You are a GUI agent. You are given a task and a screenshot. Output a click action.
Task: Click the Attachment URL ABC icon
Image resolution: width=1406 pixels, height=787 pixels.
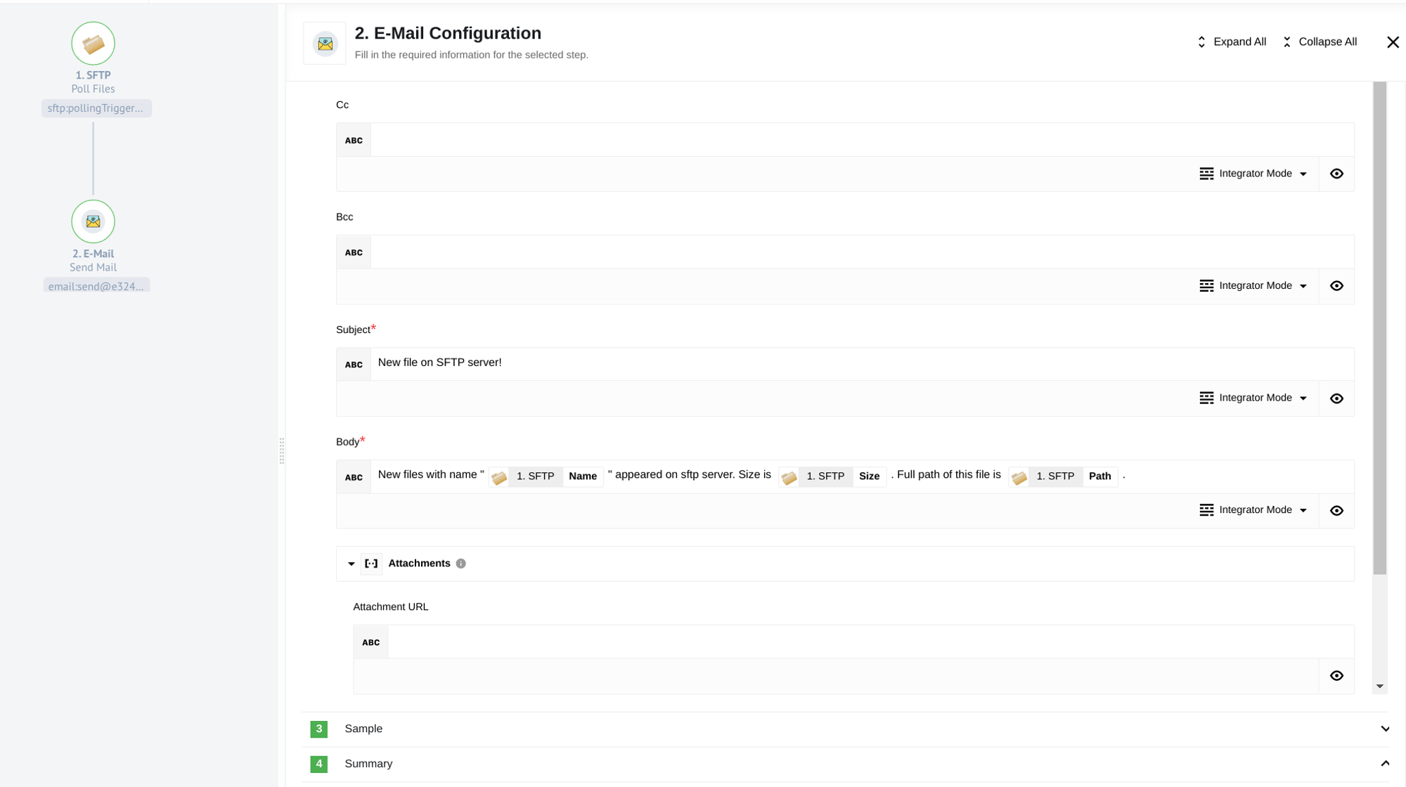coord(370,642)
